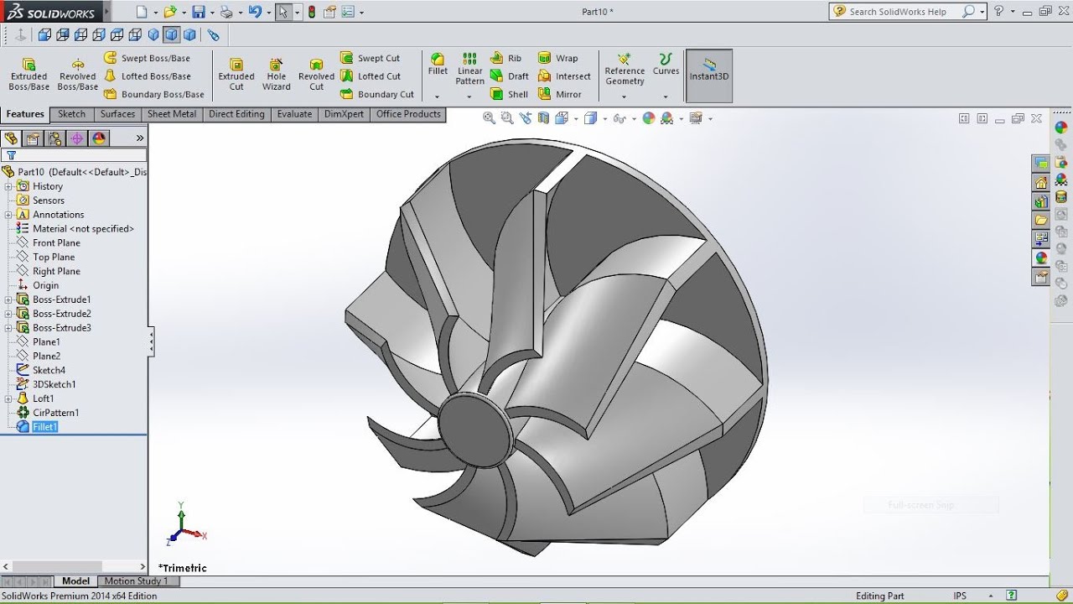Open ConfigurationManager tab in left panel
Viewport: 1073px width, 604px height.
coord(54,138)
